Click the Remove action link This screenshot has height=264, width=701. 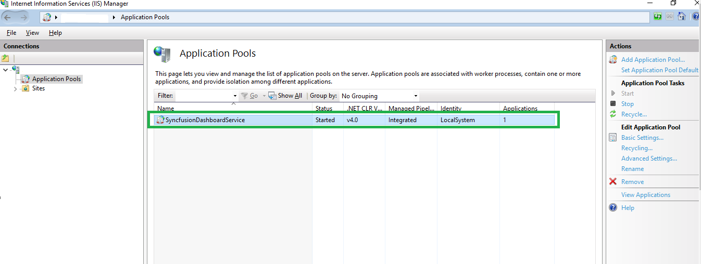point(632,182)
